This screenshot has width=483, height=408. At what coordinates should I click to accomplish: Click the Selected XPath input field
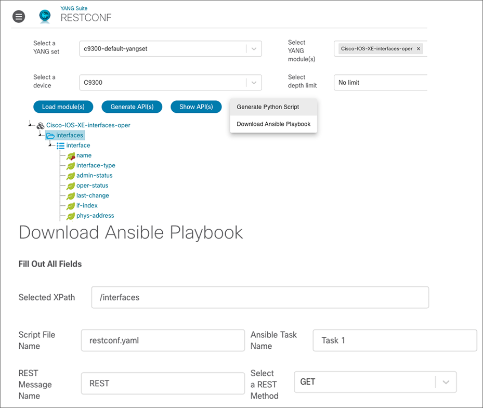(260, 297)
